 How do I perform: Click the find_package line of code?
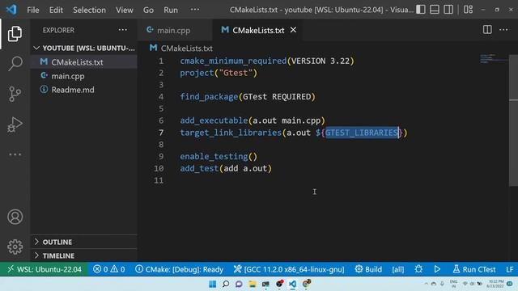(248, 97)
